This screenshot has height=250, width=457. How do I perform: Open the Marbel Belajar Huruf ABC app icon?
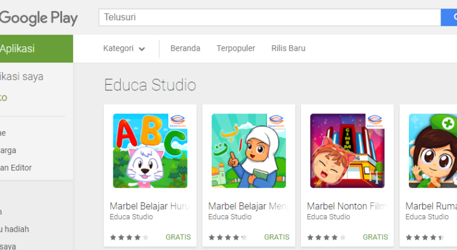pyautogui.click(x=150, y=151)
